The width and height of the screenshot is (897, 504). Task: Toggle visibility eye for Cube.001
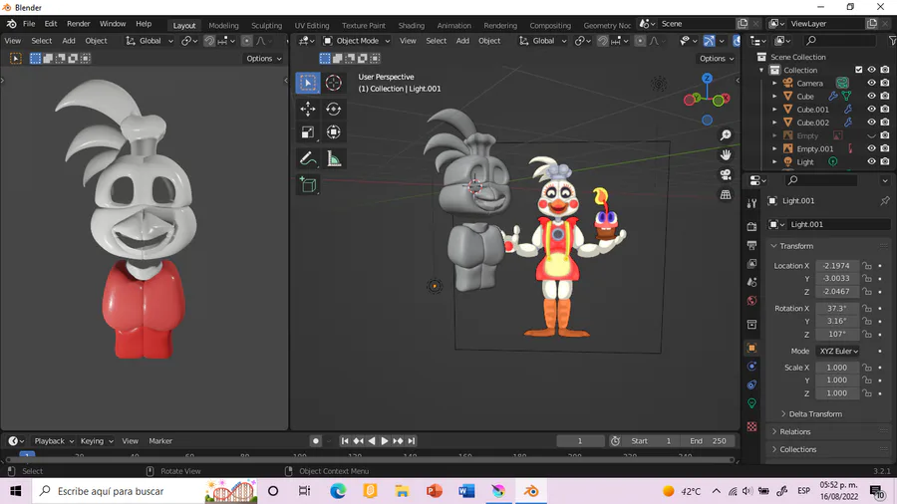871,110
